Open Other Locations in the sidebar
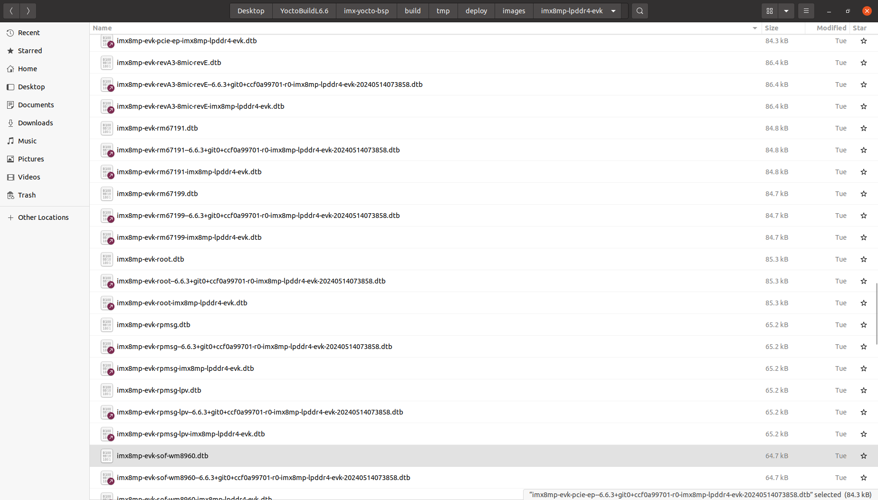Viewport: 878px width, 500px height. pos(43,217)
